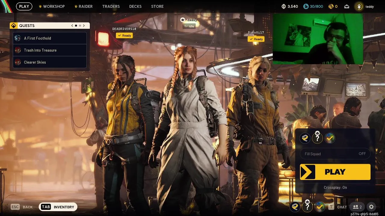385x216 pixels.
Task: Open the PLAY tab in the top navigation
Action: [x=24, y=6]
